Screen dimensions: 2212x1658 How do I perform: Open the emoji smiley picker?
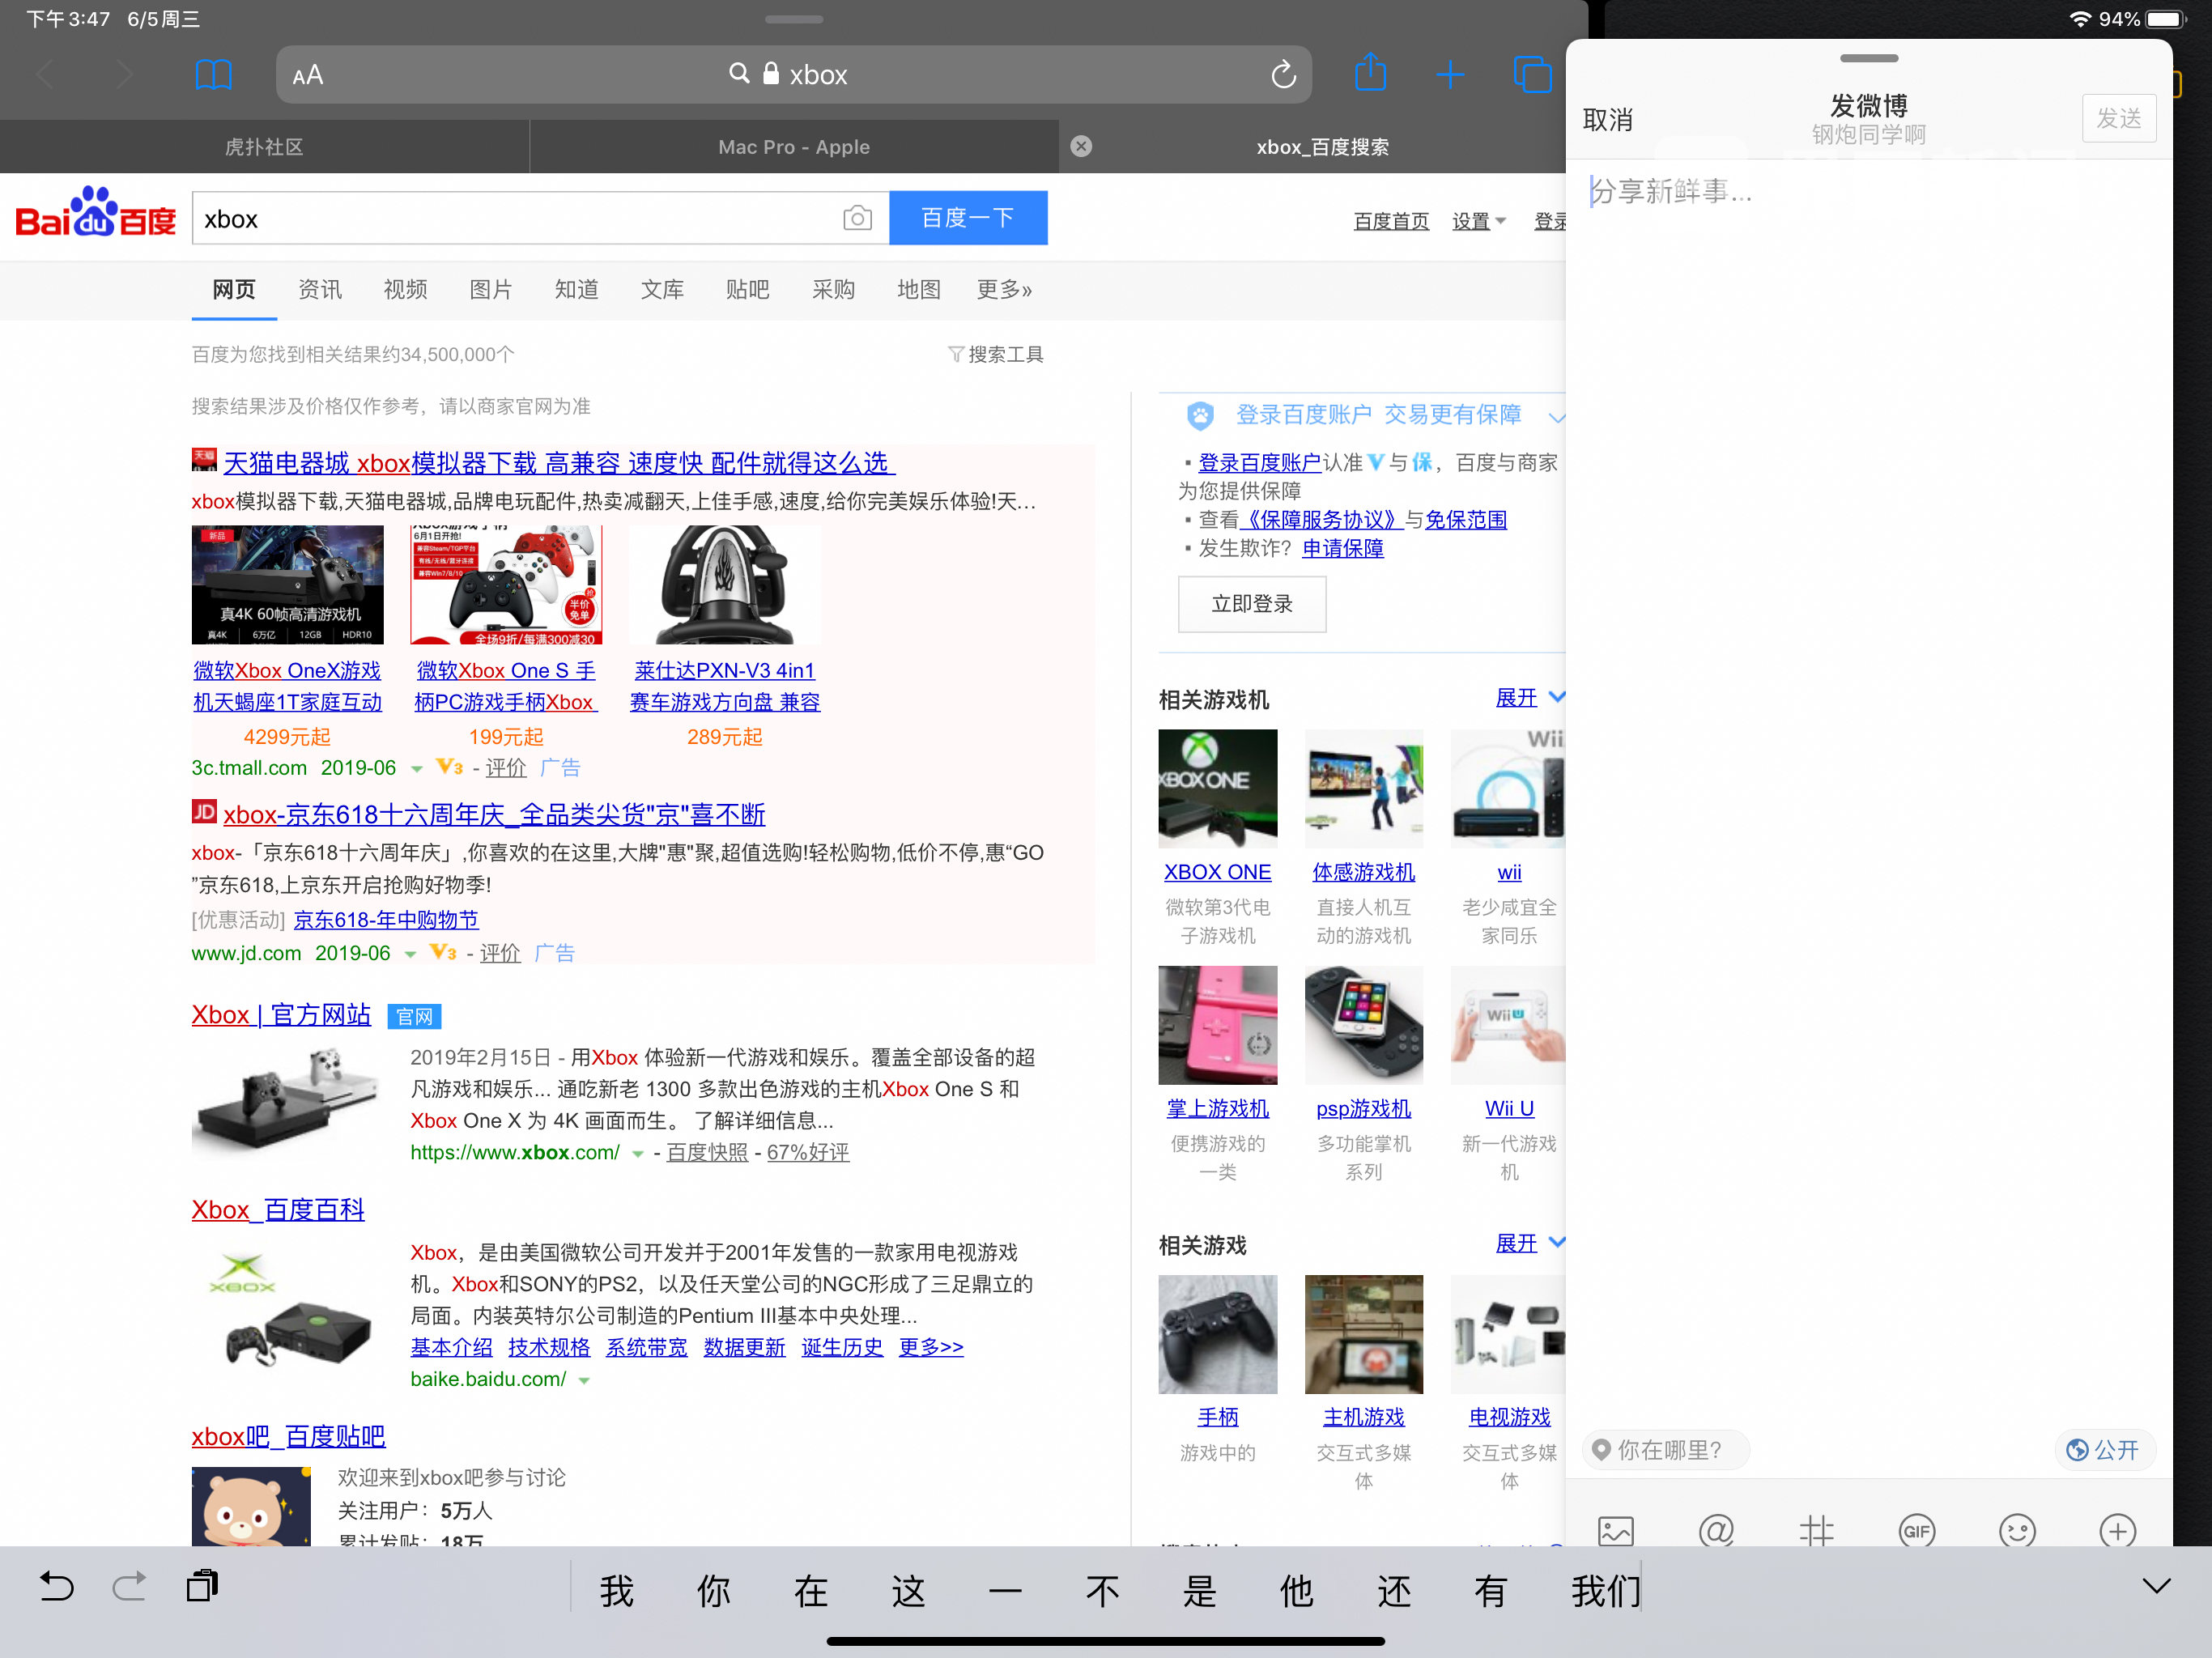(x=2017, y=1530)
